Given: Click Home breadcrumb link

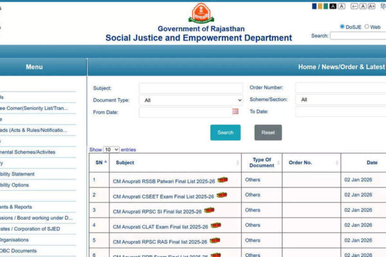Looking at the screenshot, I should click(307, 67).
